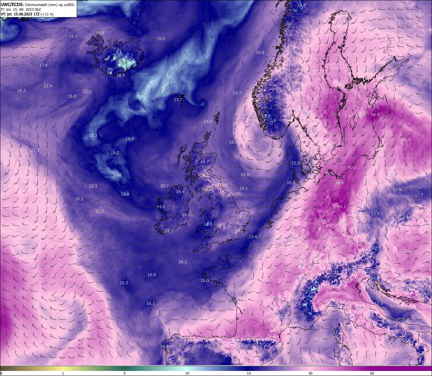Image resolution: width=432 pixels, height=376 pixels.
Task: Click the 11.8 value label
Action: coord(117,175)
